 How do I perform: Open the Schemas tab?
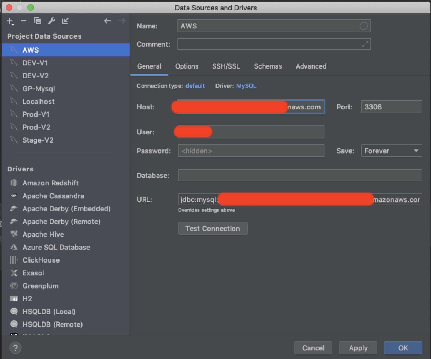268,66
